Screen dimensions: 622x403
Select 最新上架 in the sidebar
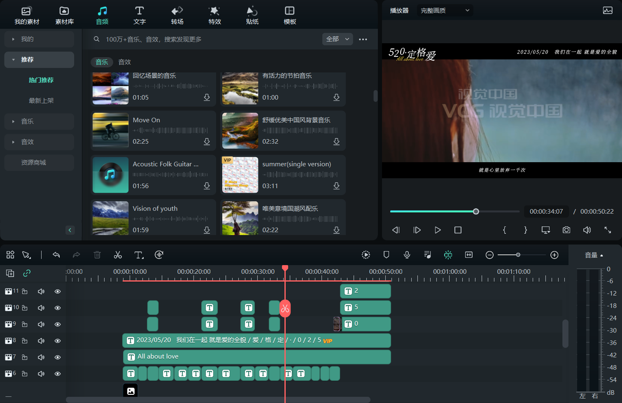tap(41, 101)
